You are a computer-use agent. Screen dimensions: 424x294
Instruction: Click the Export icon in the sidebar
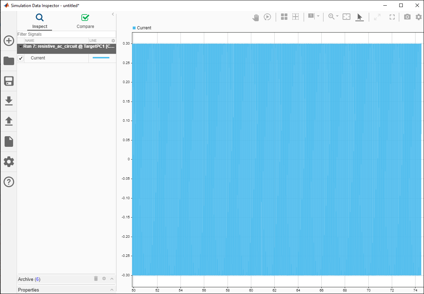tap(8, 121)
